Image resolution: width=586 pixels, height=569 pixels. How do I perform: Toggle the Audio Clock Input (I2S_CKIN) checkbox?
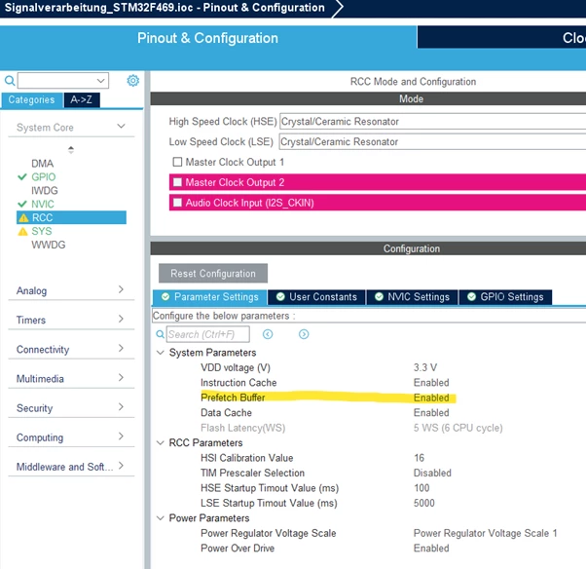pyautogui.click(x=177, y=203)
